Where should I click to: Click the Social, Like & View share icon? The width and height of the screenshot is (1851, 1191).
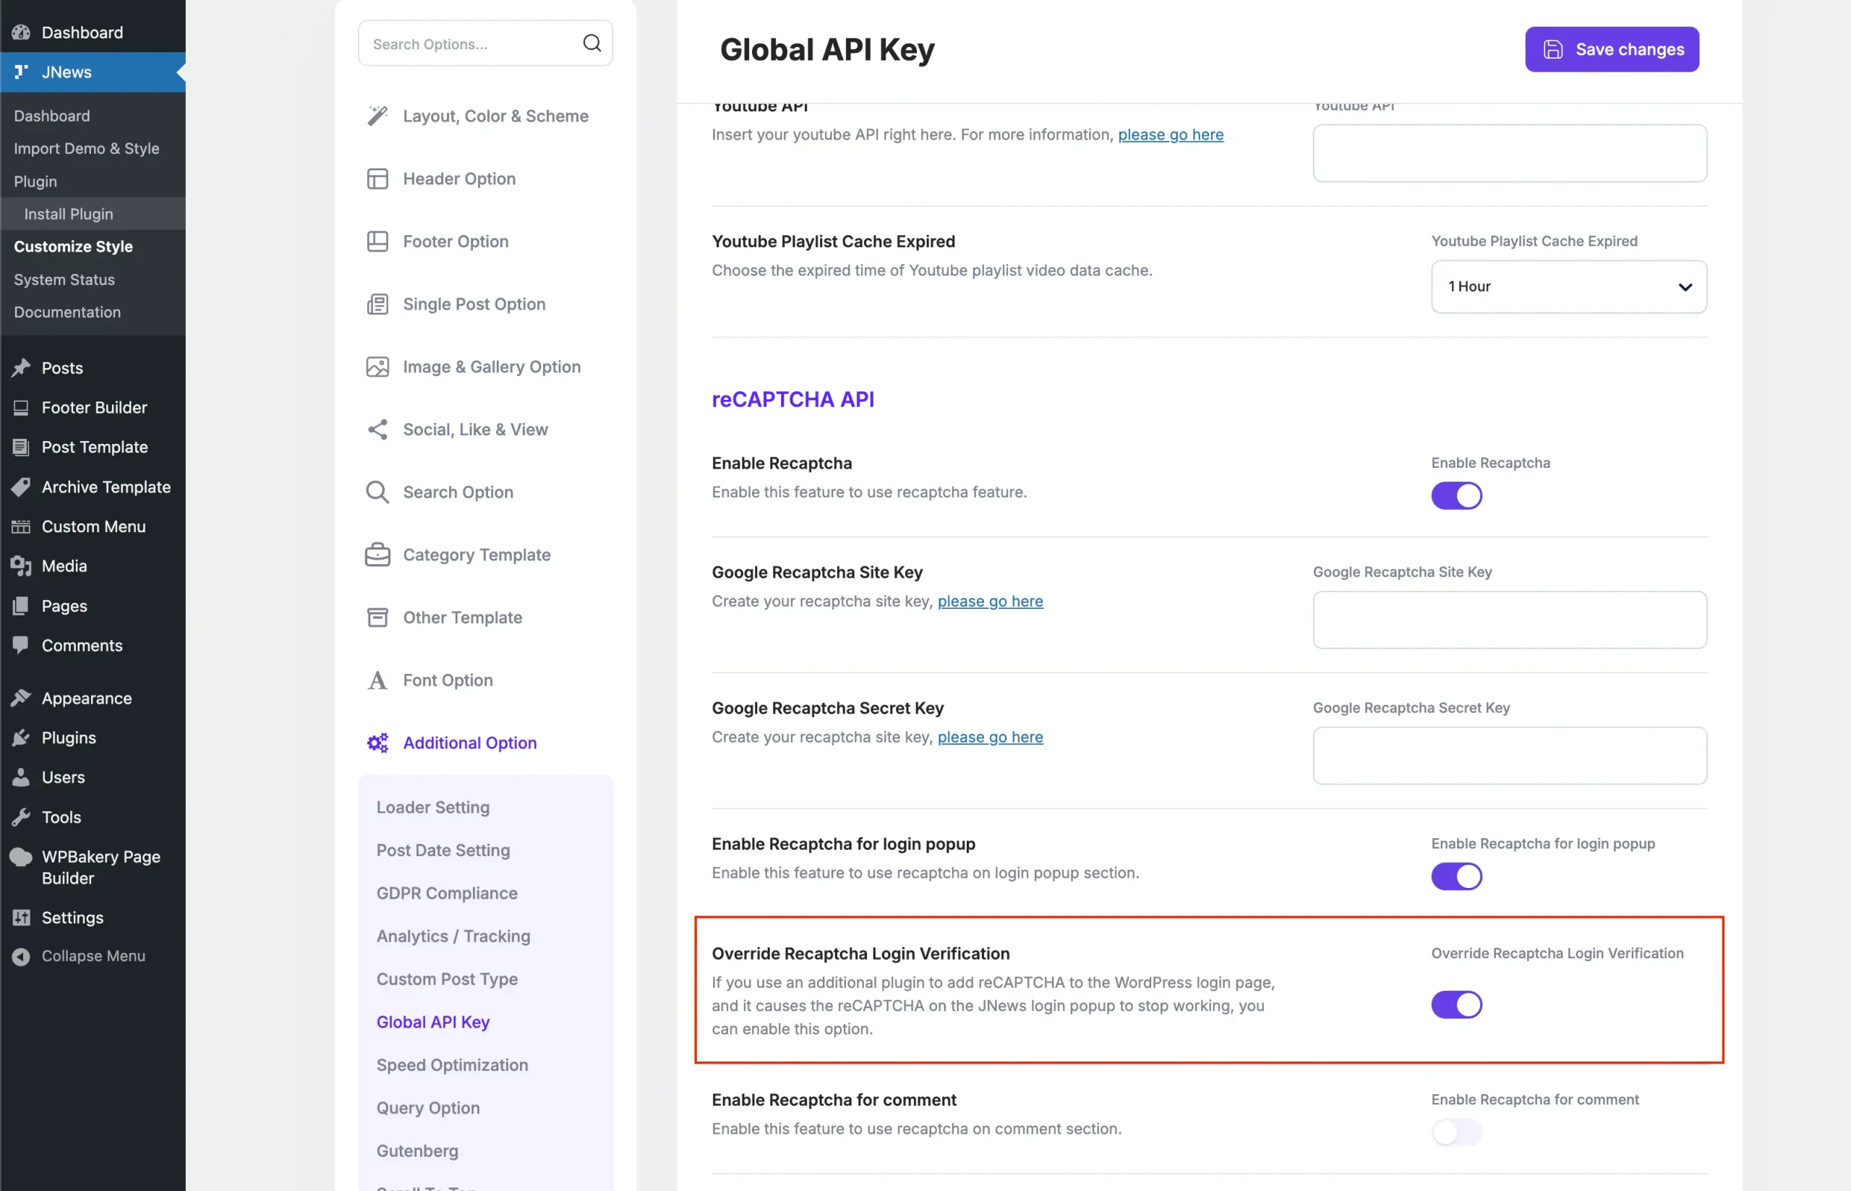click(377, 430)
